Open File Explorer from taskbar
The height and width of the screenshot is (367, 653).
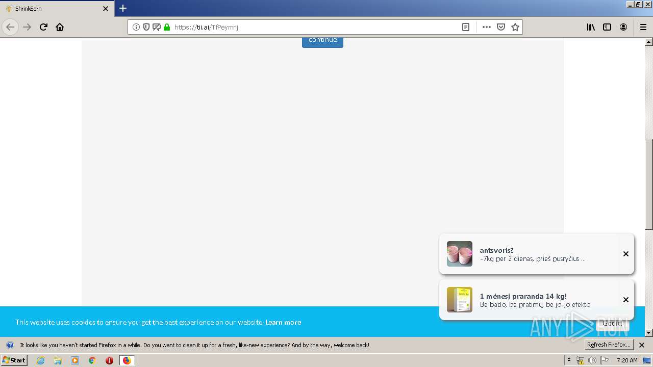tap(58, 360)
